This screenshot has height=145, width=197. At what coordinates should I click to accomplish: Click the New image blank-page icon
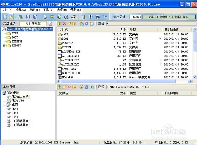pyautogui.click(x=5, y=17)
